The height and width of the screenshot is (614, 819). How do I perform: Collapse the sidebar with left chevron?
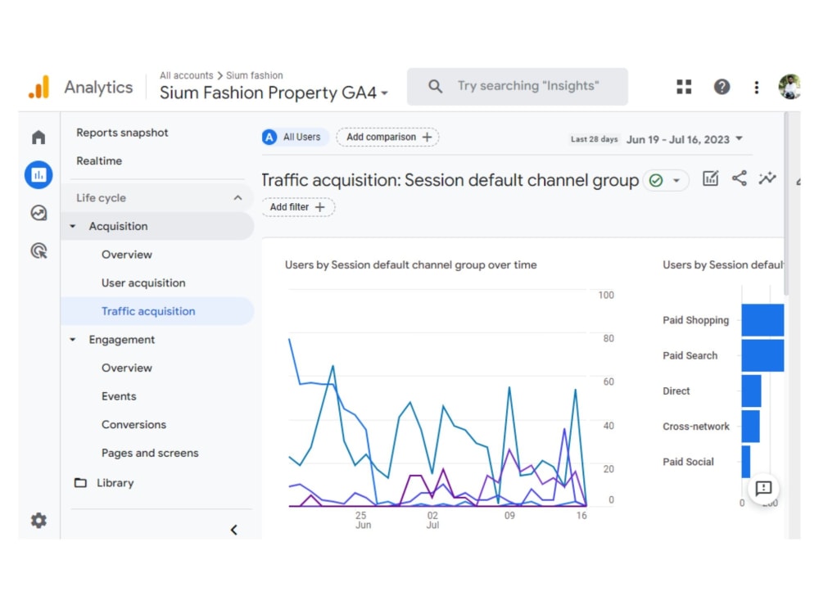(234, 530)
